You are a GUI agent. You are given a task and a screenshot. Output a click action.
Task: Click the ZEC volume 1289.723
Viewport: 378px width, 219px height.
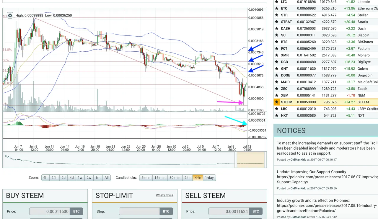pyautogui.click(x=329, y=89)
